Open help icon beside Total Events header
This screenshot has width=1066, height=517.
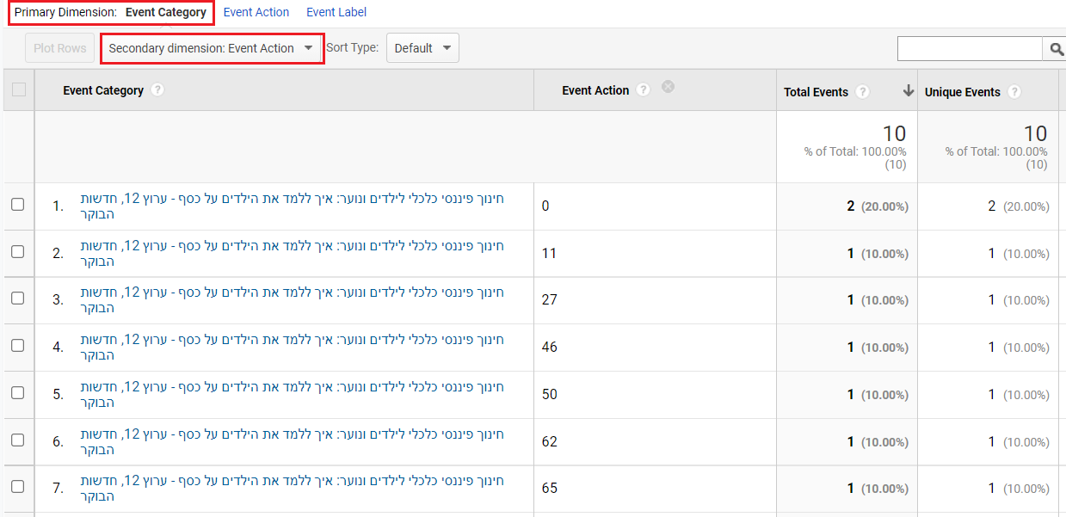pos(862,92)
